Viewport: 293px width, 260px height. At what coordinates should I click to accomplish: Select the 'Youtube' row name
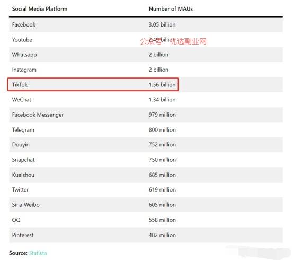click(22, 40)
